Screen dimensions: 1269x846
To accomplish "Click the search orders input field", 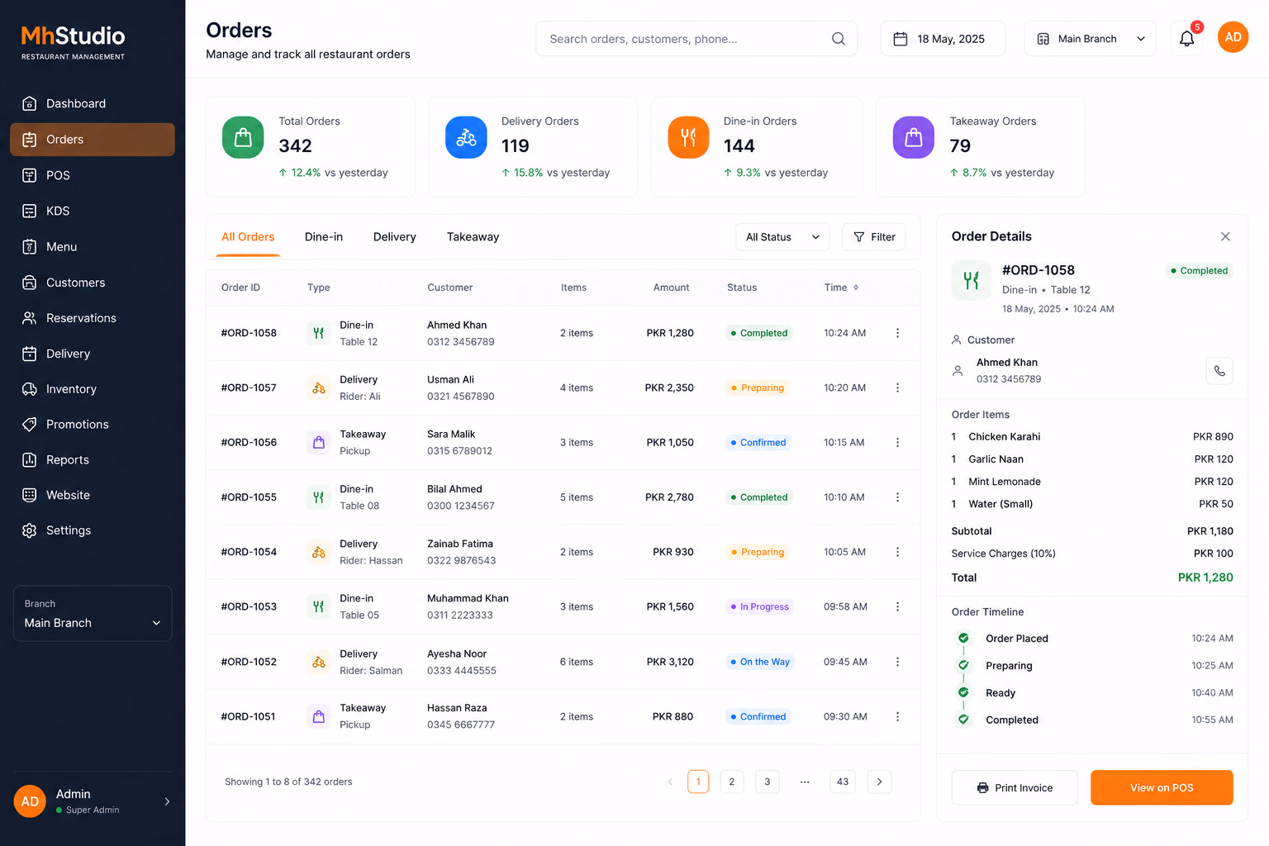I will (x=696, y=39).
